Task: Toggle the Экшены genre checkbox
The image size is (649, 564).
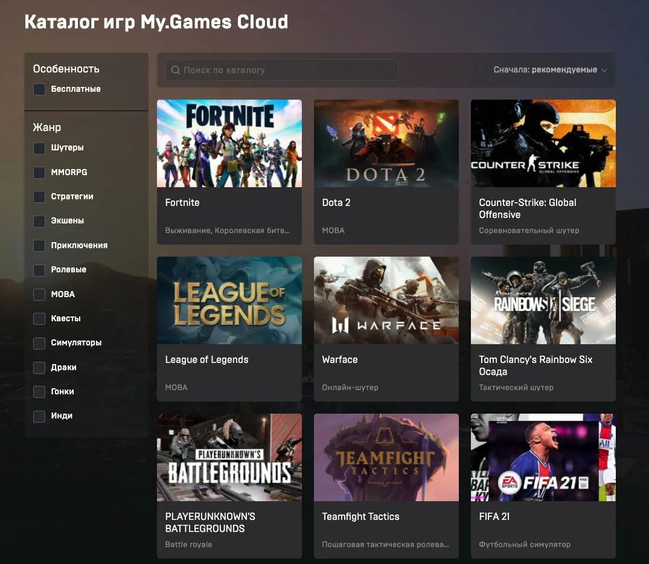Action: pos(39,221)
